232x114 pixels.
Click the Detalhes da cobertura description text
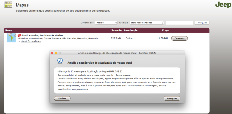click(58, 39)
